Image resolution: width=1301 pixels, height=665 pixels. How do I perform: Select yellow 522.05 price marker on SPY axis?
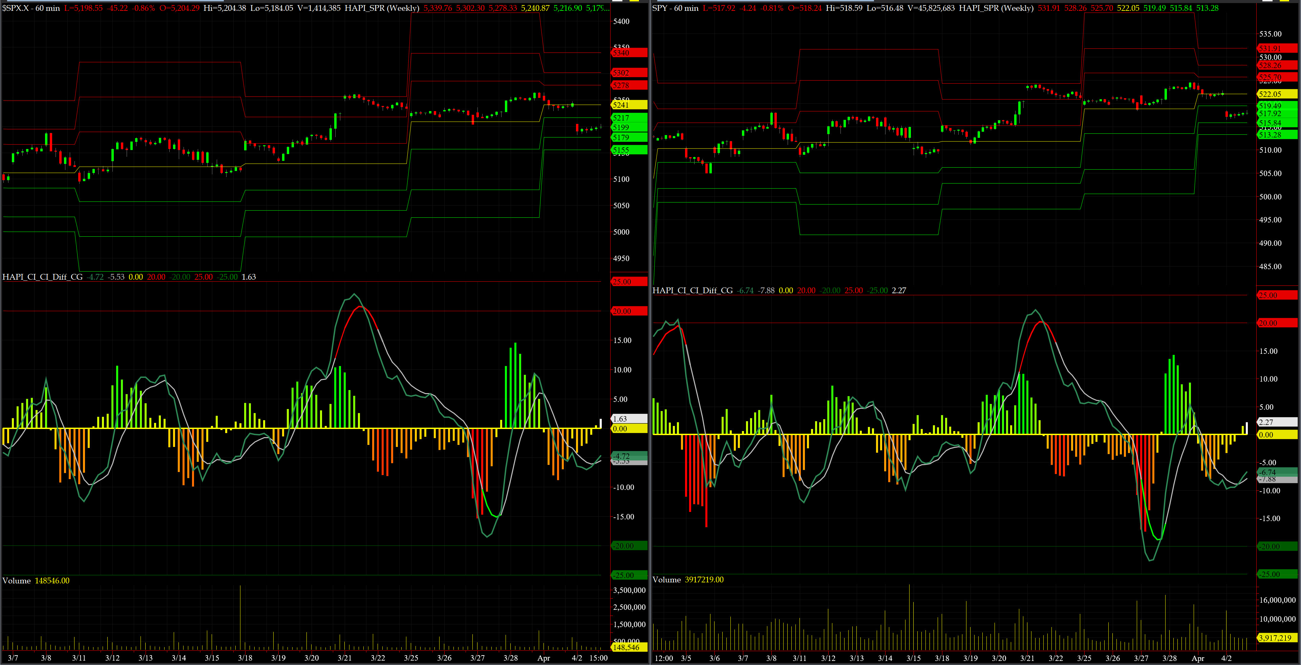click(1277, 94)
